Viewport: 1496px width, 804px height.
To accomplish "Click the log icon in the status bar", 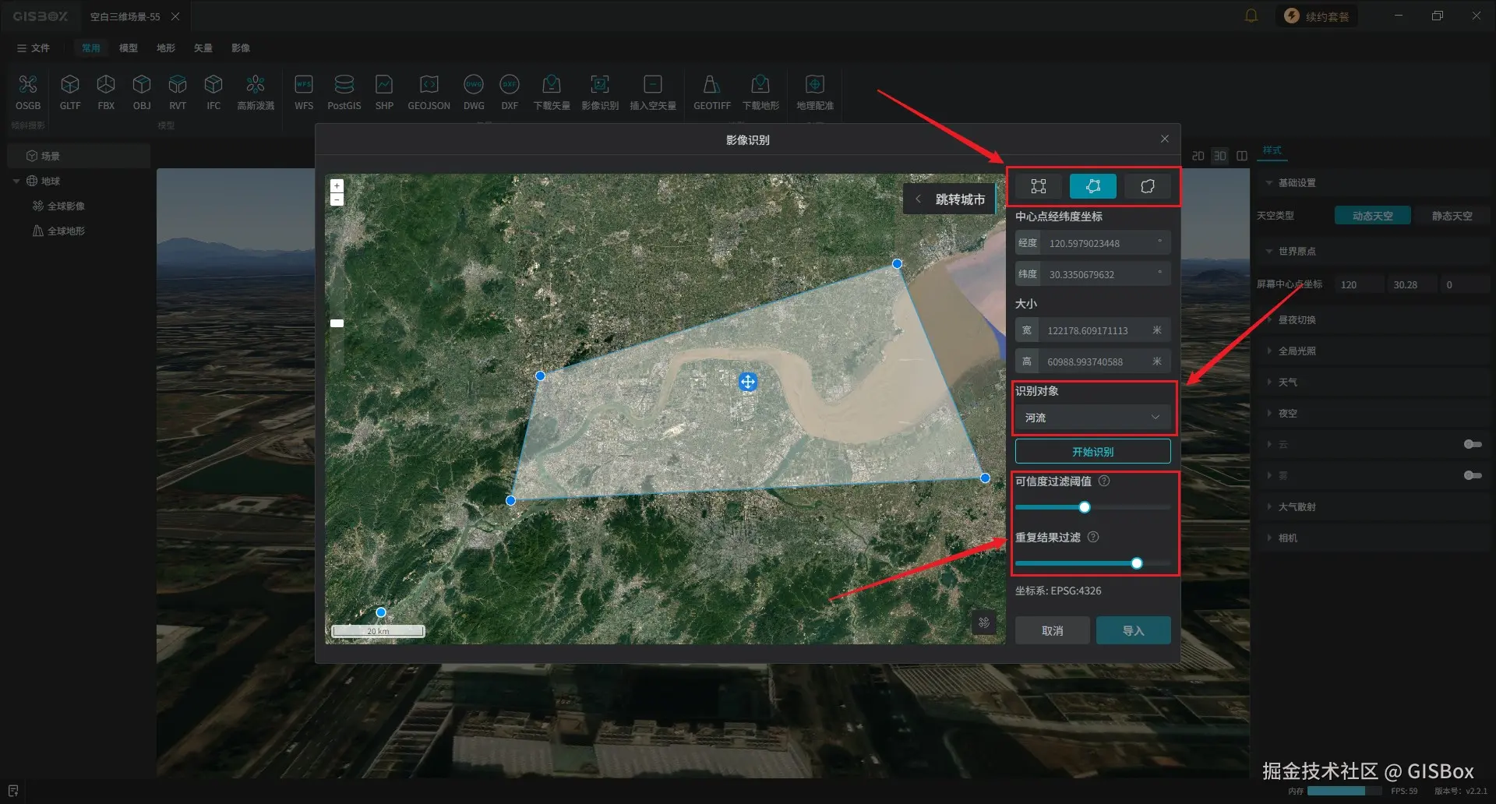I will pos(13,791).
